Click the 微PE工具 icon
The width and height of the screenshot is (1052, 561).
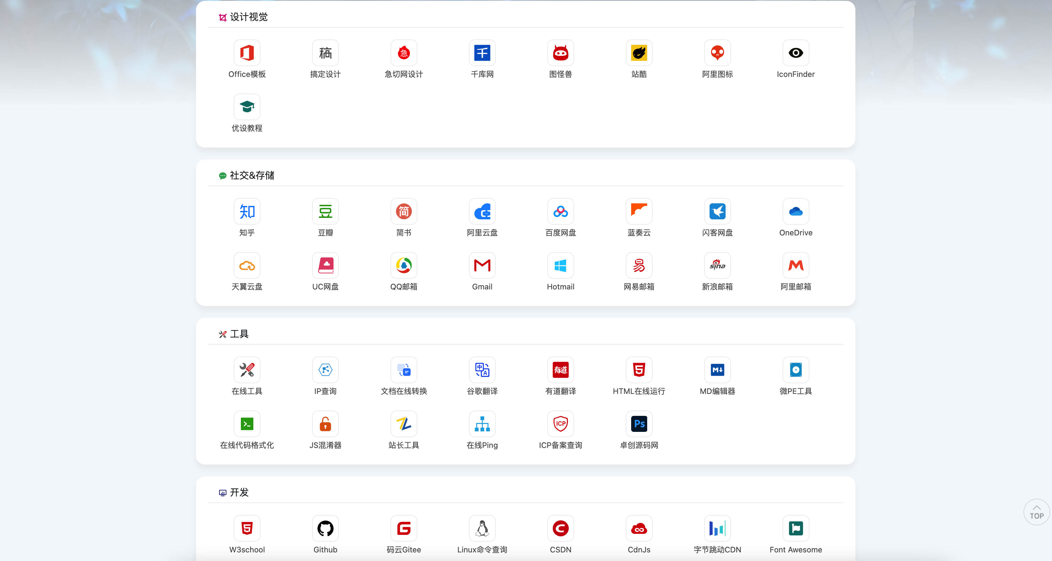point(795,370)
